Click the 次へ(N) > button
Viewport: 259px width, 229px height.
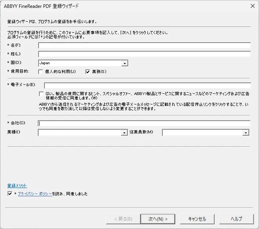(x=158, y=219)
